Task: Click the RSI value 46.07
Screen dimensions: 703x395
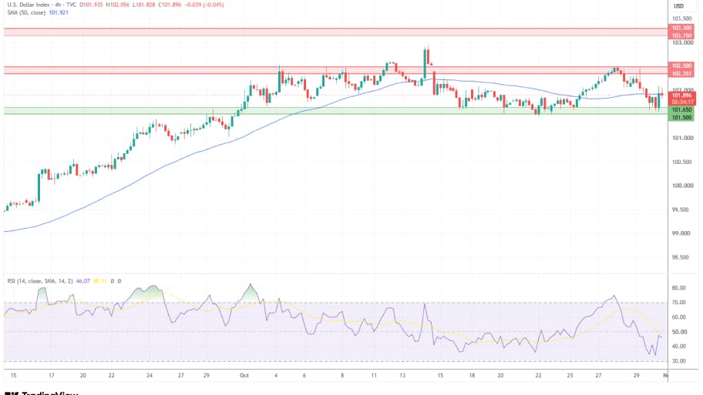Action: pos(83,281)
